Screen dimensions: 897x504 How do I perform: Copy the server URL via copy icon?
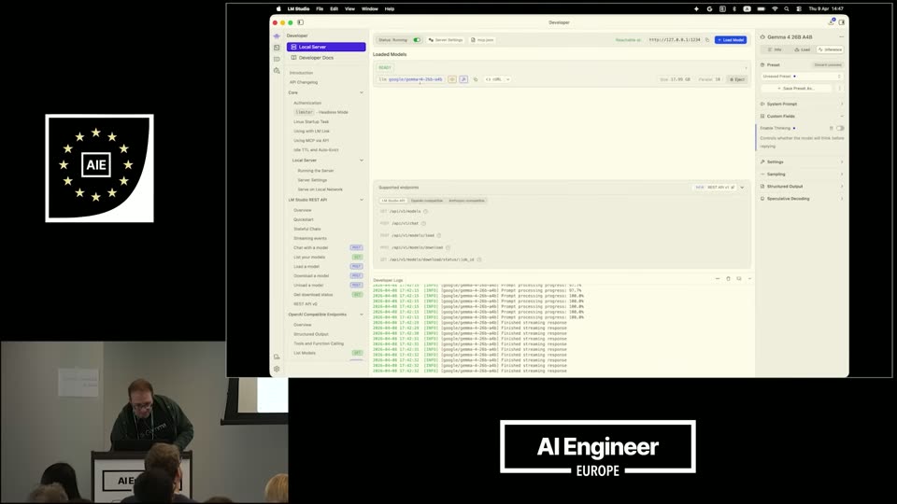point(707,40)
